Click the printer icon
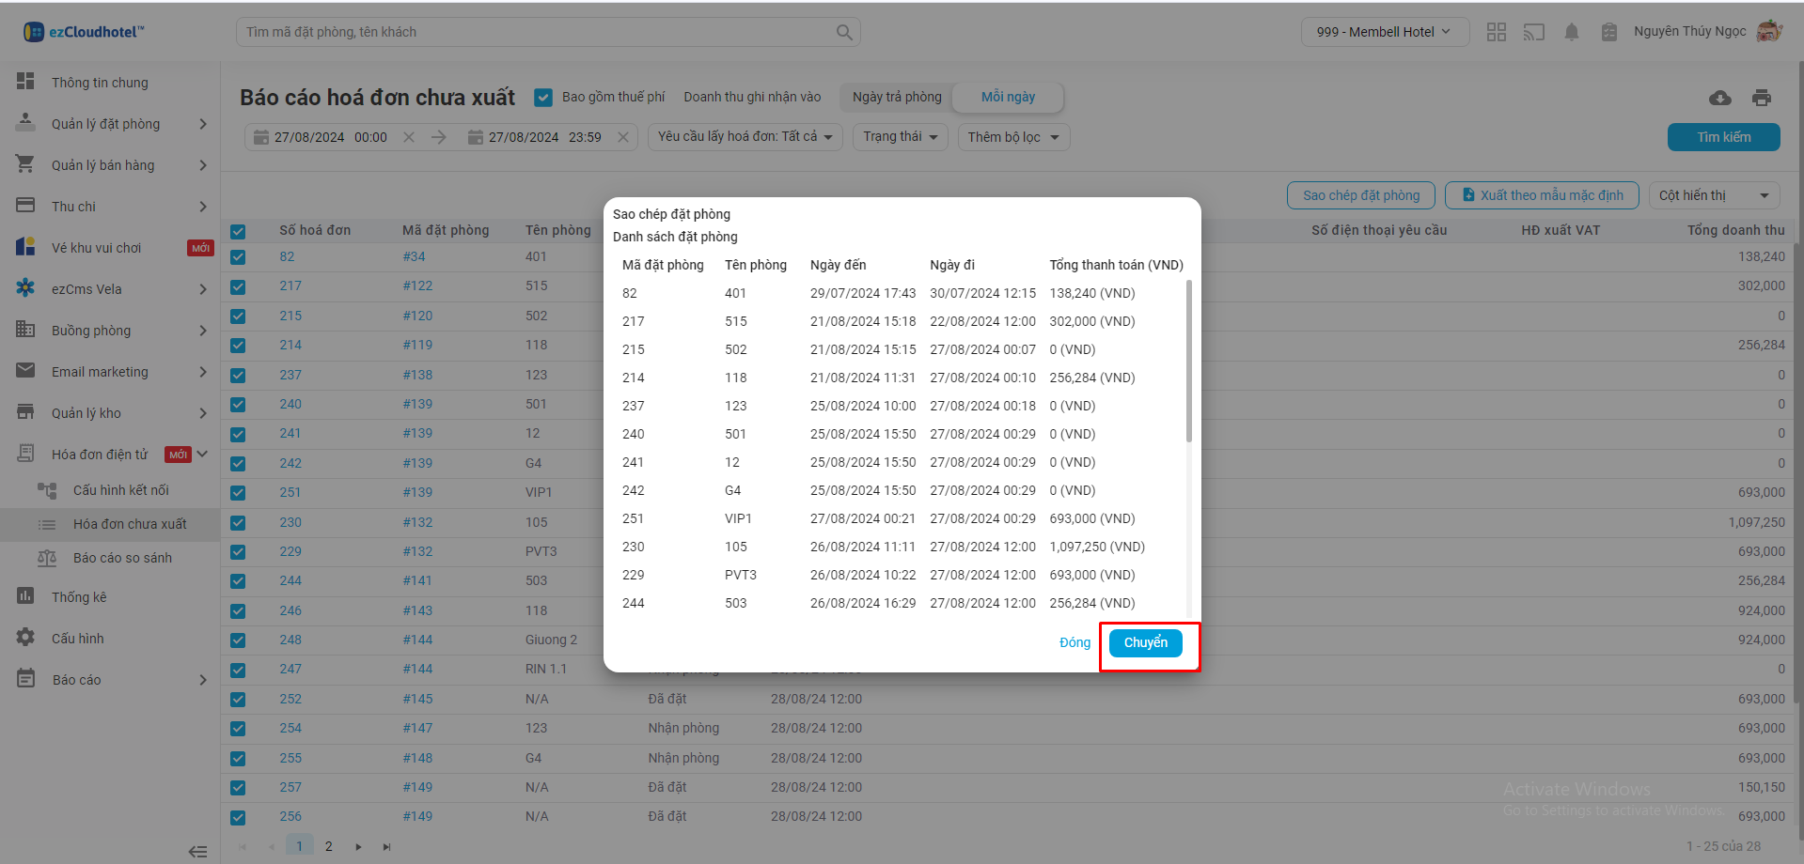This screenshot has width=1804, height=864. point(1762,98)
